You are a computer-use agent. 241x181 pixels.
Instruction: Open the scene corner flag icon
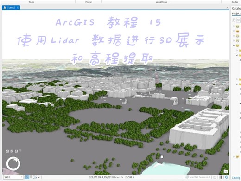pyautogui.click(x=226, y=171)
